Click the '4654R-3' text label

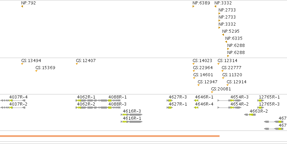click(239, 97)
